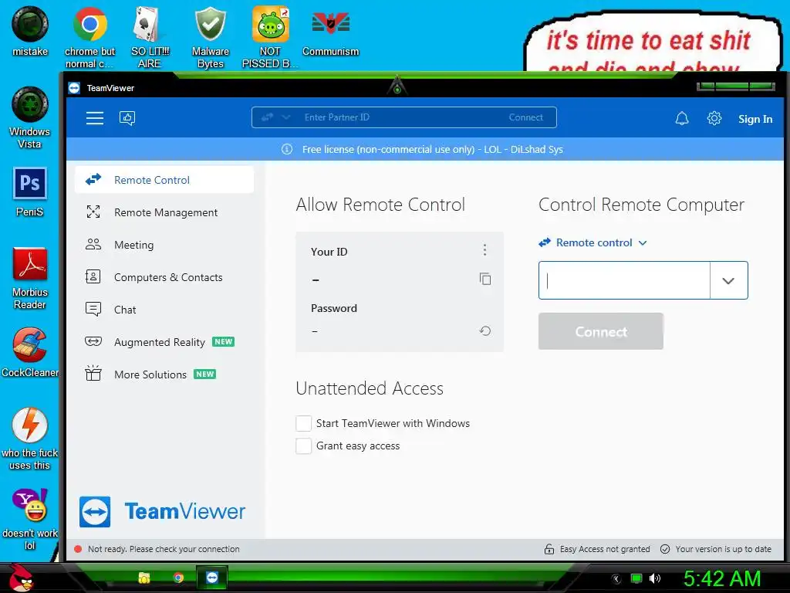The height and width of the screenshot is (593, 790).
Task: Click the partner ID input box
Action: (624, 280)
